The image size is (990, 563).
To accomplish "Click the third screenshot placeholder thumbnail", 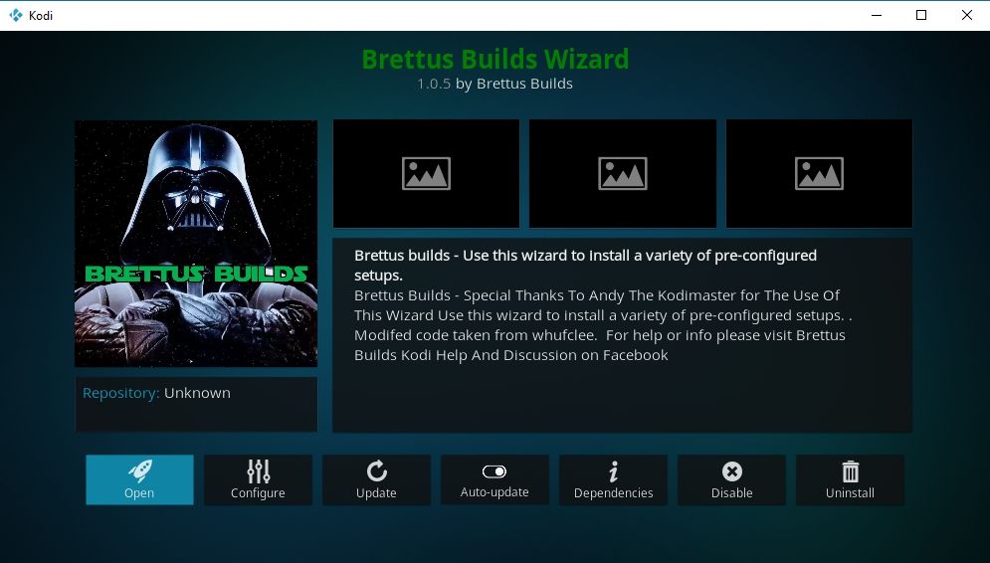I will pos(819,173).
